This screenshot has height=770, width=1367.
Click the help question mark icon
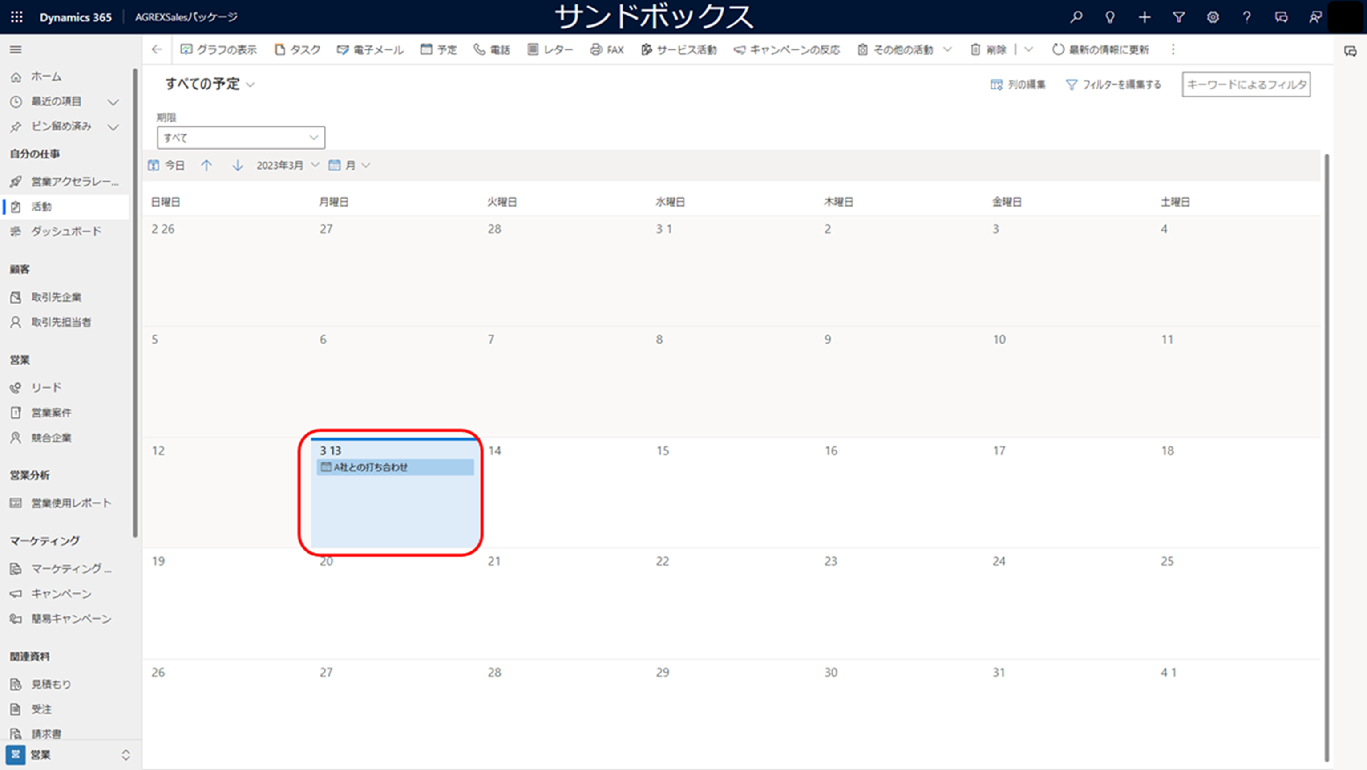tap(1246, 17)
